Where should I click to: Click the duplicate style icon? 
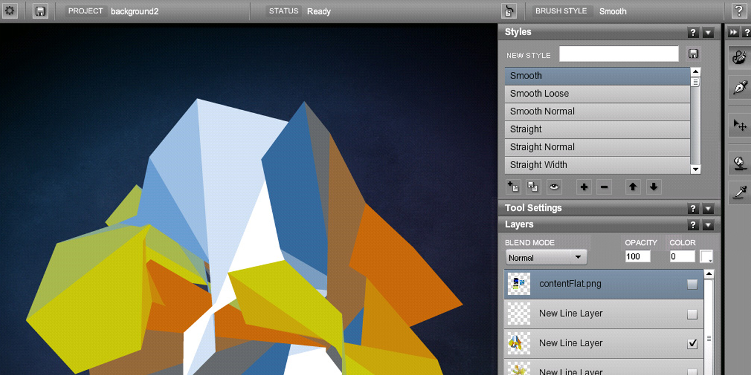pos(533,186)
